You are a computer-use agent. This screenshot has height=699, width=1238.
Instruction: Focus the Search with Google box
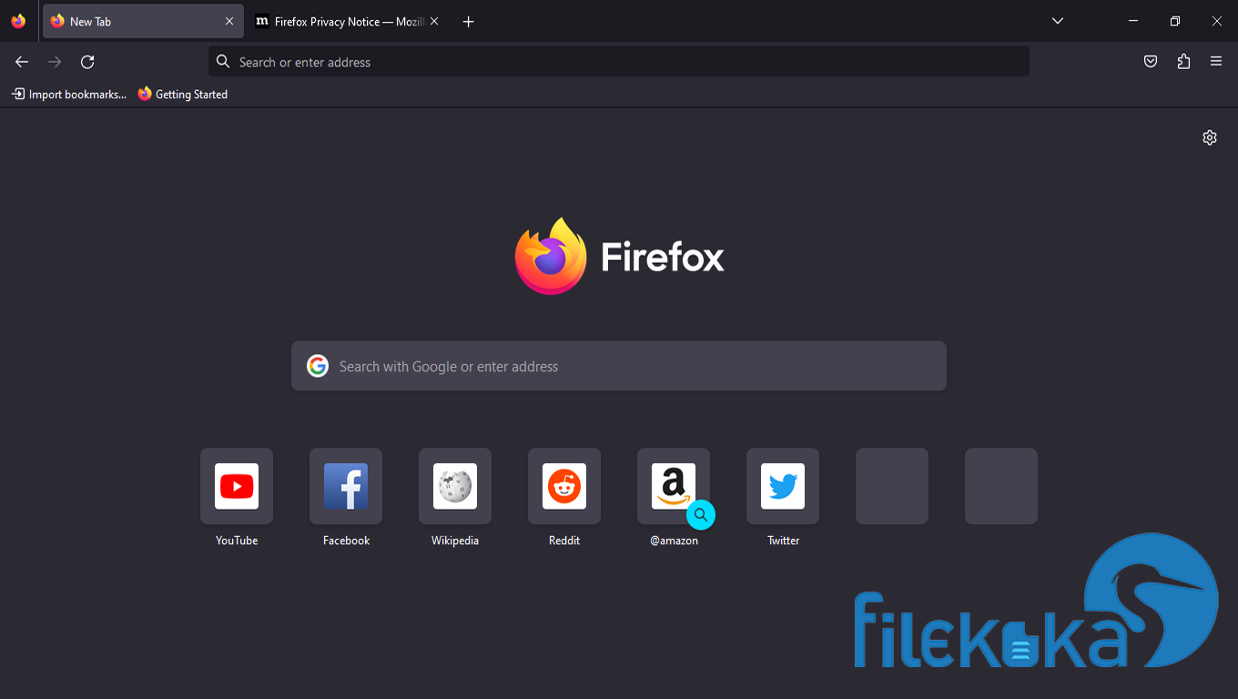point(619,366)
